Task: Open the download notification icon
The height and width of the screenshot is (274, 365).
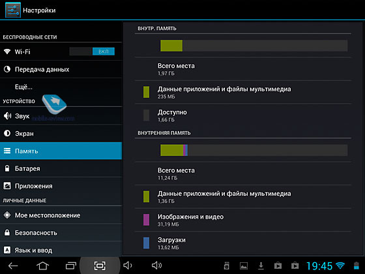Action: click(261, 266)
